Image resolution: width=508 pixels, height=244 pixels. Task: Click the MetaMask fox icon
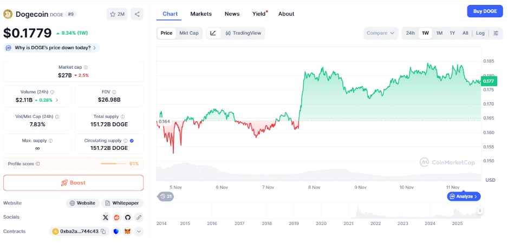pyautogui.click(x=127, y=232)
